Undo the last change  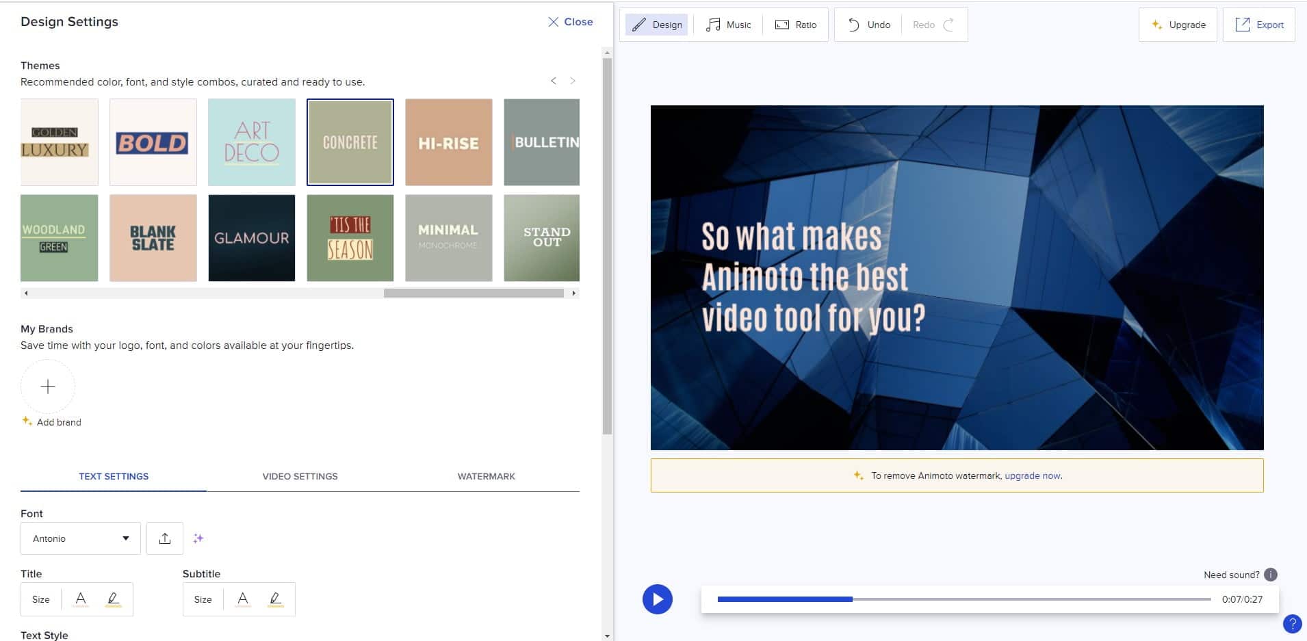tap(869, 25)
